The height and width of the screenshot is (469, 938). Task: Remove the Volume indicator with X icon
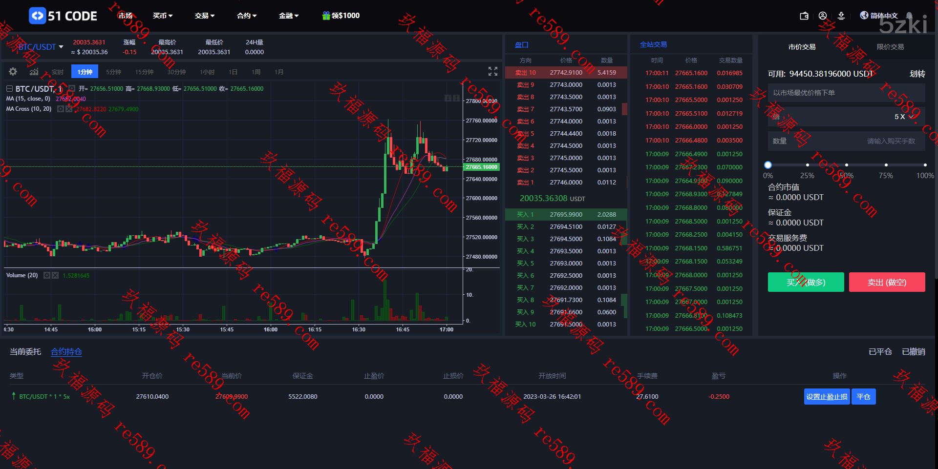55,275
